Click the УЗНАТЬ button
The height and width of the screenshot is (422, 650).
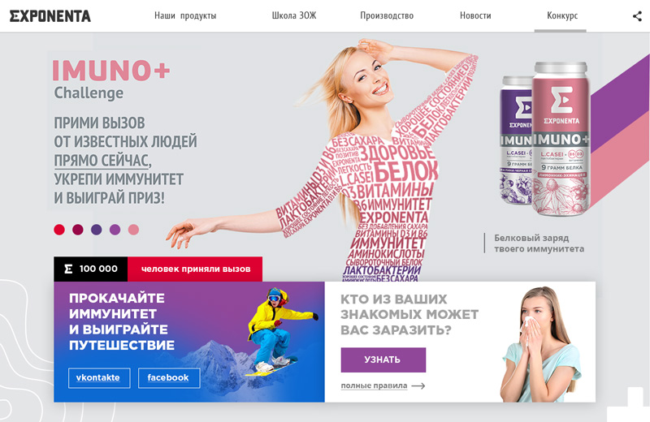tap(383, 360)
